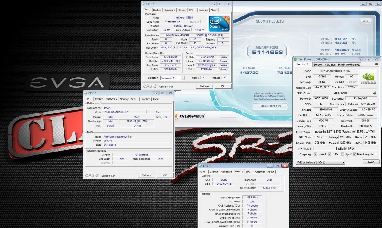The width and height of the screenshot is (382, 228).
Task: Click the BIOS date 04/14/2010 field
Action: pyautogui.click(x=136, y=145)
